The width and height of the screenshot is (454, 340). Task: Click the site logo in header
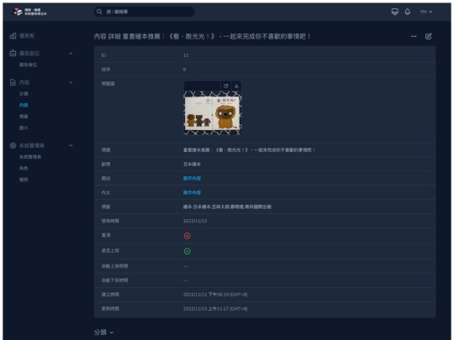tap(29, 12)
